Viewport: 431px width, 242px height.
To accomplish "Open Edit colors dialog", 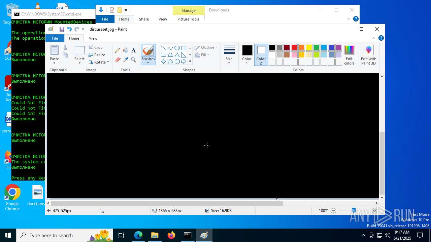I will 349,55.
